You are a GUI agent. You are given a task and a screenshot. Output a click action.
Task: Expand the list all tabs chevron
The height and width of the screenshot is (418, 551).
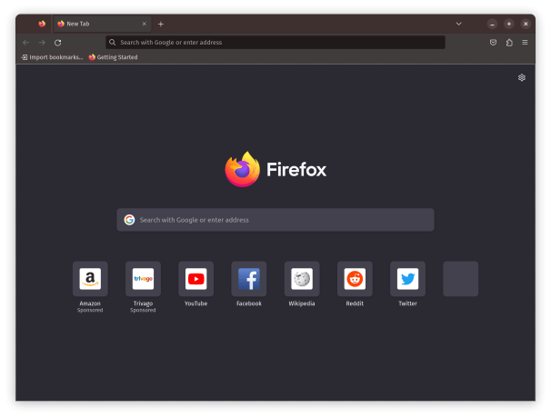point(458,24)
